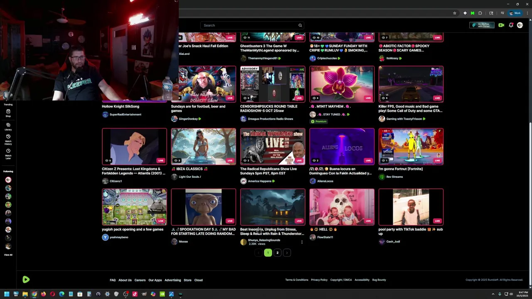This screenshot has width=532, height=299.
Task: Open Copyright / DMCA footer link
Action: [x=341, y=280]
